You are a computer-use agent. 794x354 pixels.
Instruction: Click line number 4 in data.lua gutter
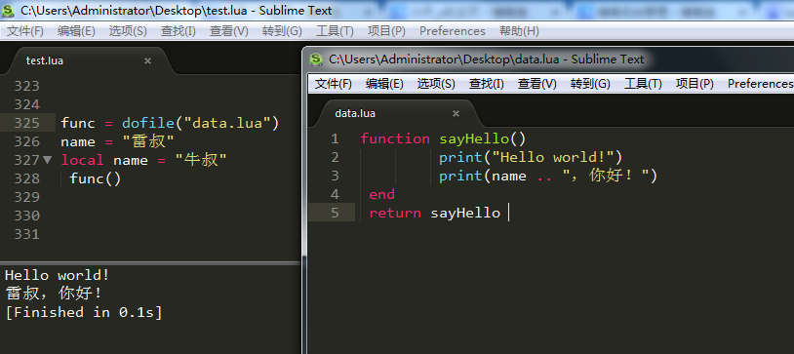[335, 194]
